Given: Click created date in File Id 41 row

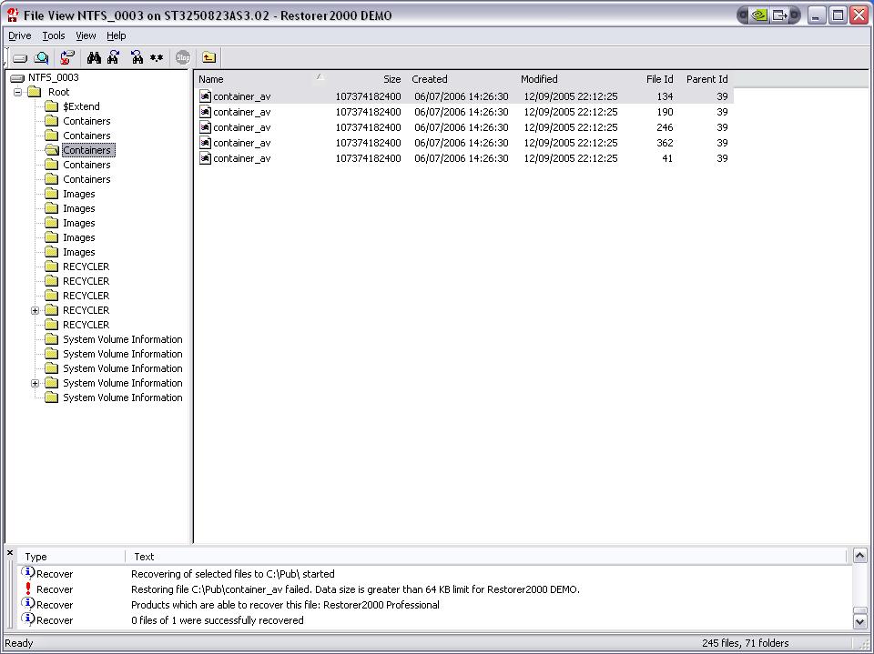Looking at the screenshot, I should [461, 159].
